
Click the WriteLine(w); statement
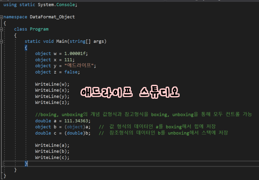tap(52, 84)
